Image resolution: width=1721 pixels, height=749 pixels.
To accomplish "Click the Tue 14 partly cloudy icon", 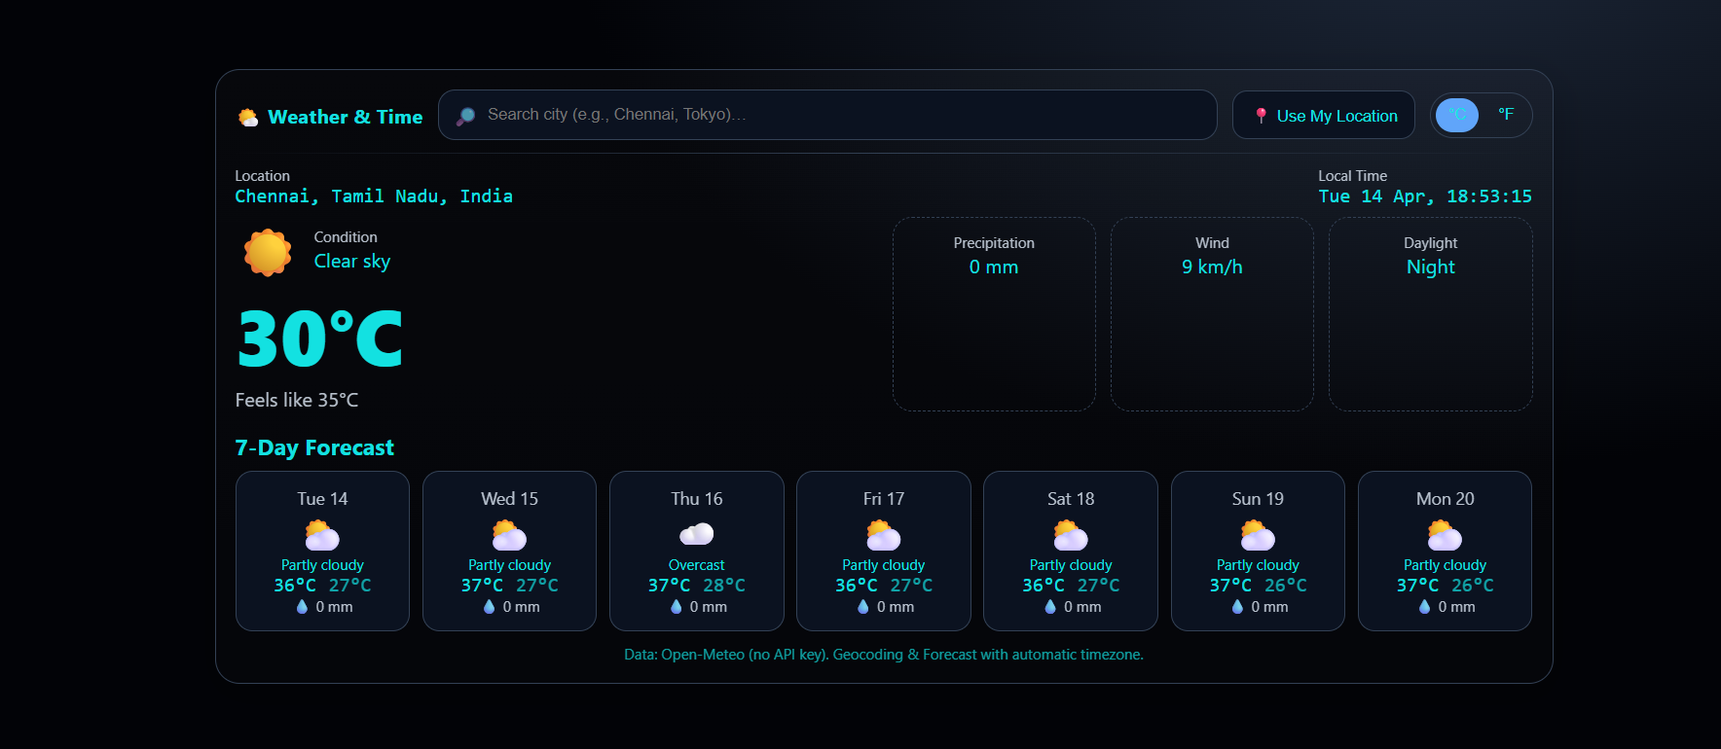I will tap(322, 535).
